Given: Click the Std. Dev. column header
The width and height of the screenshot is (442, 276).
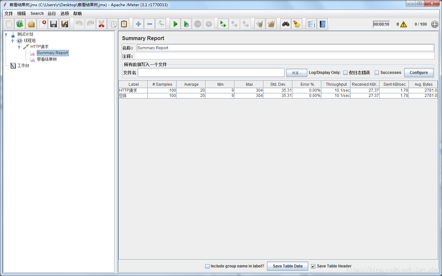Looking at the screenshot, I should click(278, 84).
